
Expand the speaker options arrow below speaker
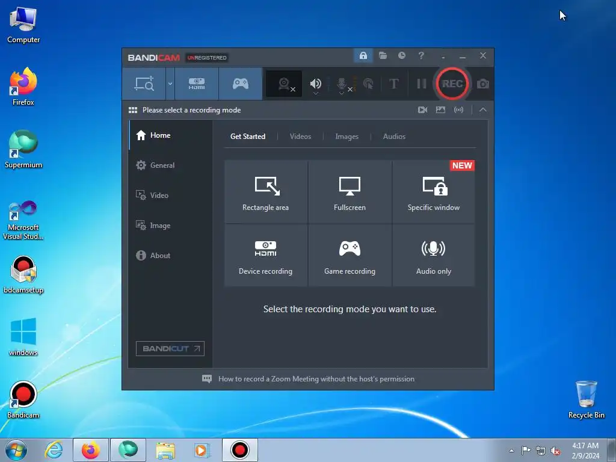tap(315, 93)
